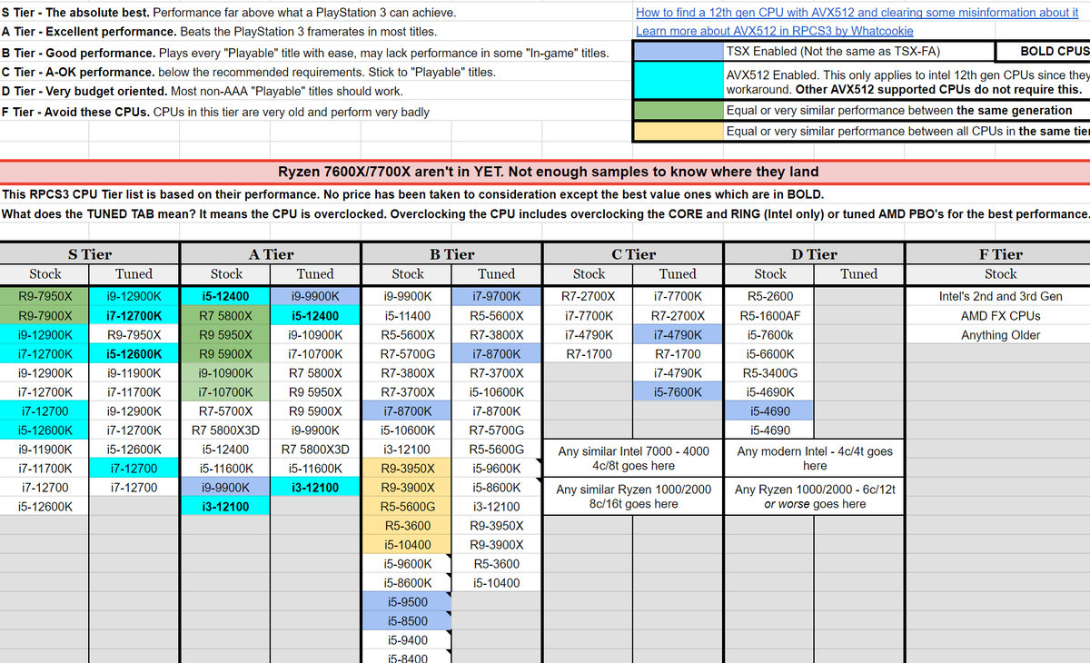Select i5-10600K in the B Tier Tuned column
Image resolution: width=1090 pixels, height=663 pixels.
click(497, 392)
